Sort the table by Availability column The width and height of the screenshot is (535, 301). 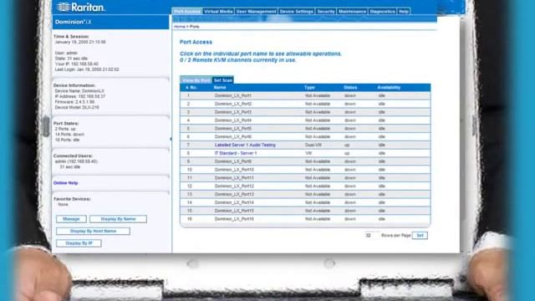[389, 88]
